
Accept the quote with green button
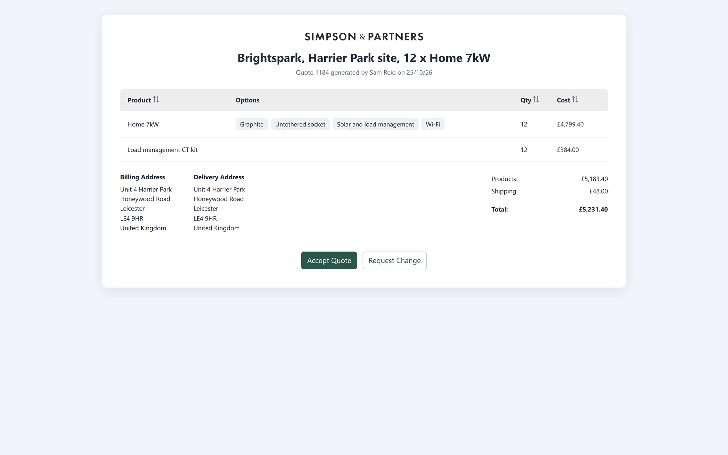[x=329, y=260]
